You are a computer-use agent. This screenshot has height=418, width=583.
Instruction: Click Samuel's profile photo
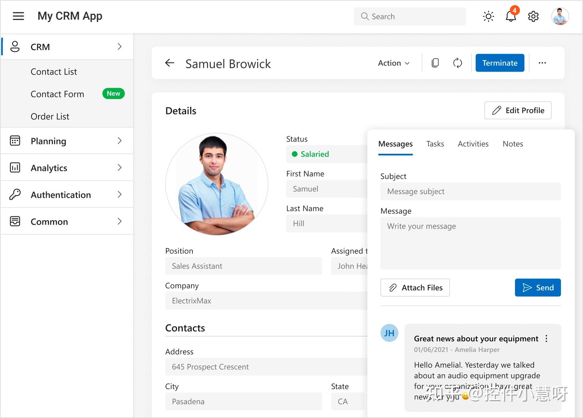coord(217,184)
